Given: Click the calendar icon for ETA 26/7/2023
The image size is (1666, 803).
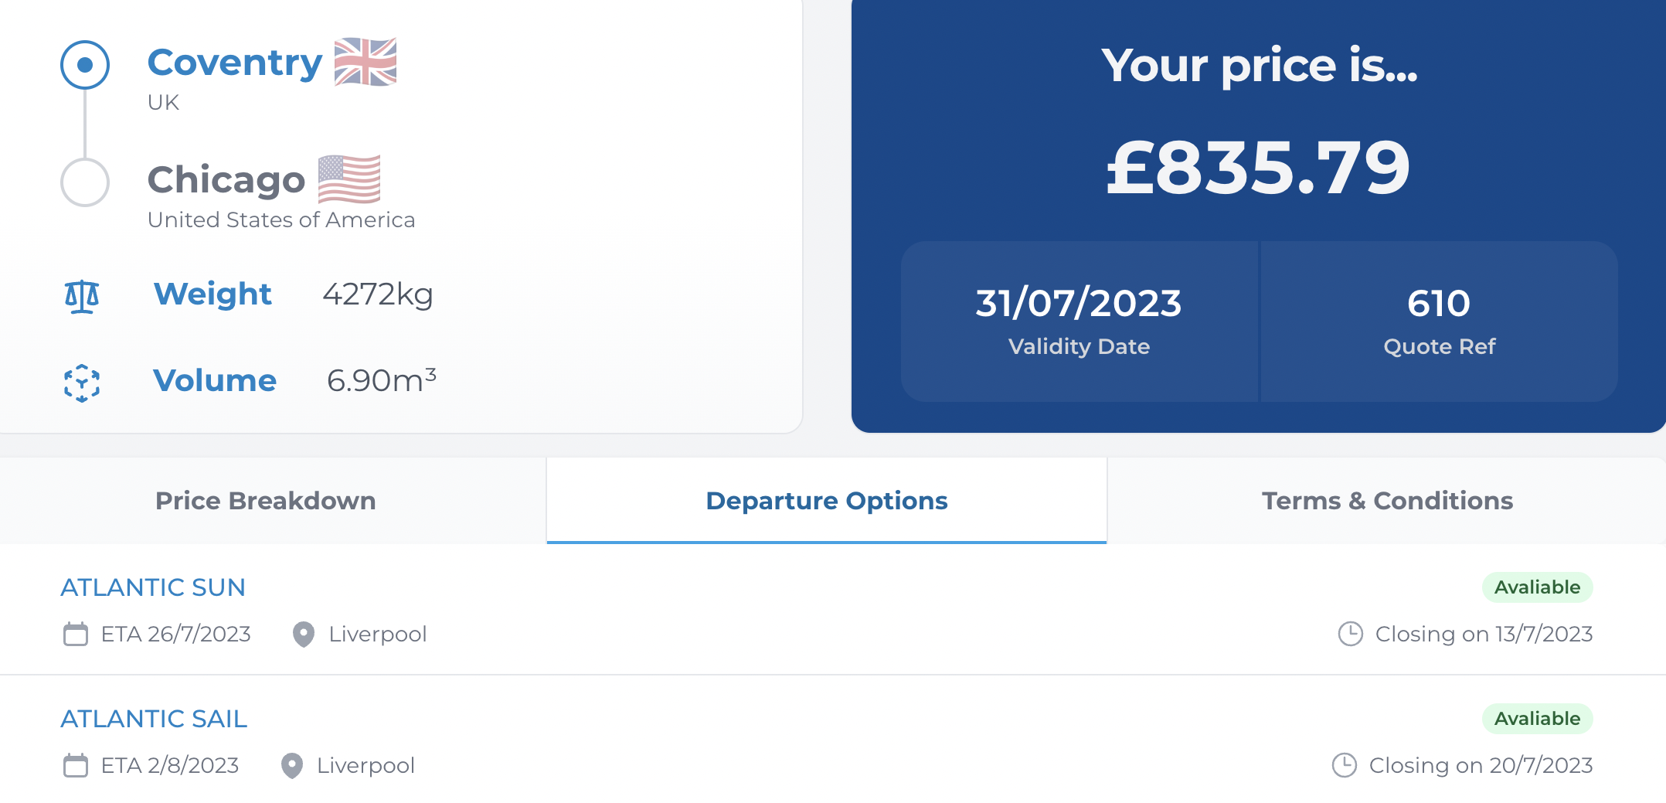Looking at the screenshot, I should tap(76, 635).
